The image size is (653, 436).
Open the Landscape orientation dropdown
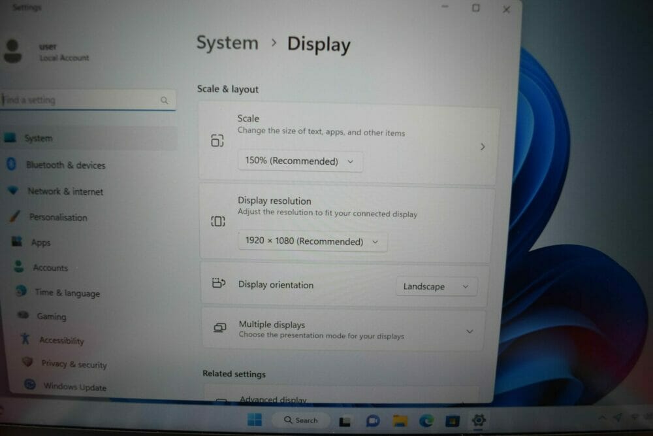[436, 286]
